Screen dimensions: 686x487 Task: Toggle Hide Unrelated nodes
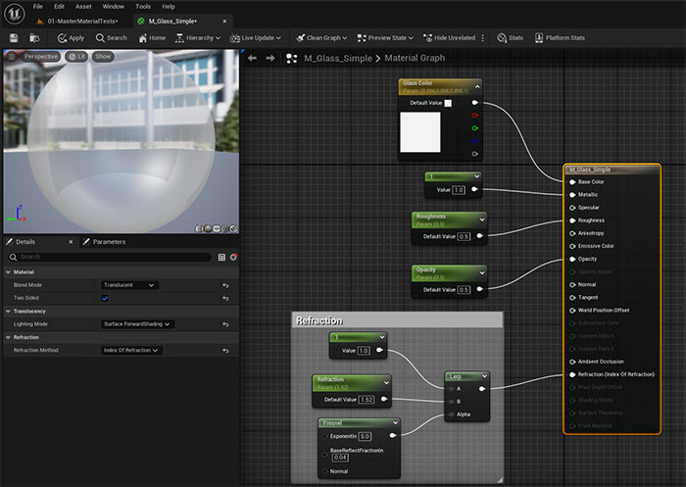(x=451, y=38)
